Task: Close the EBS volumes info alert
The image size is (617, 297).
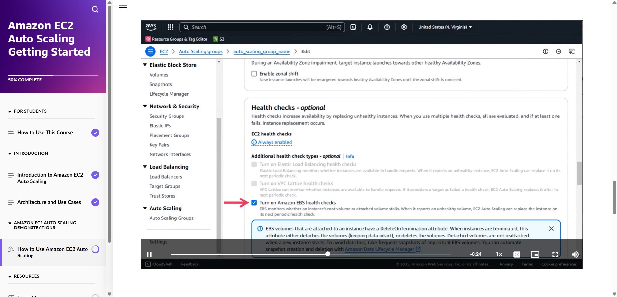Action: coord(551,228)
